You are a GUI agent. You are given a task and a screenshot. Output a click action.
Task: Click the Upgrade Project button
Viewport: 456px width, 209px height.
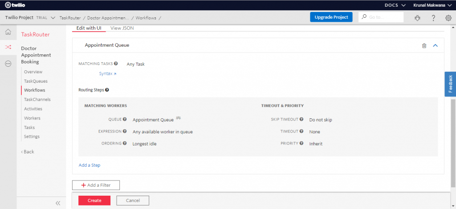point(331,17)
